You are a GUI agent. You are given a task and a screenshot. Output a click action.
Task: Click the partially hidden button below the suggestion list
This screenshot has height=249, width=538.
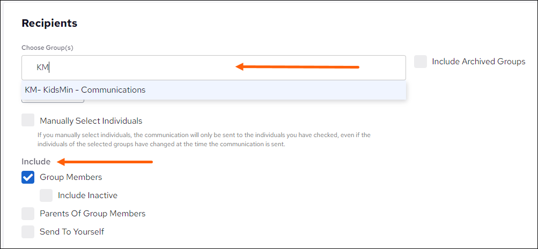[53, 101]
